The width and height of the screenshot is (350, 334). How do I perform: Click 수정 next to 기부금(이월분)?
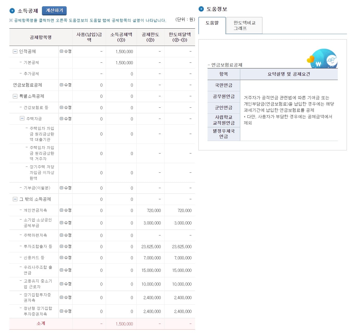65,188
